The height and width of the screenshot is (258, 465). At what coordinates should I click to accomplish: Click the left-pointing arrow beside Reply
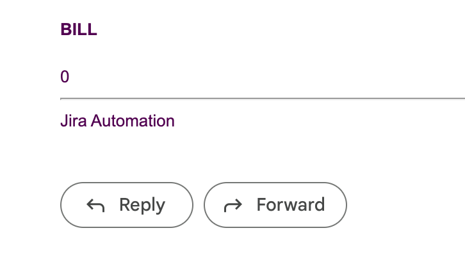[95, 206]
